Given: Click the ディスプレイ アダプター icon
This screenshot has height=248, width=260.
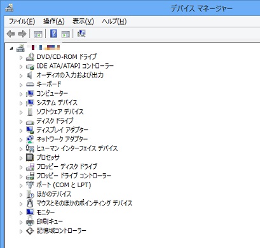Looking at the screenshot, I should pyautogui.click(x=30, y=130).
